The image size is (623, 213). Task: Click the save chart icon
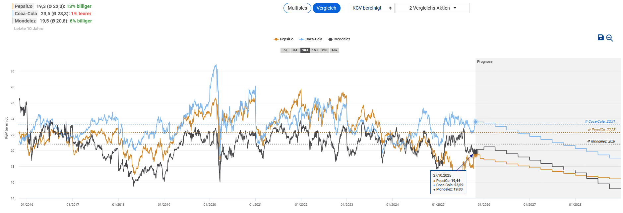point(600,38)
